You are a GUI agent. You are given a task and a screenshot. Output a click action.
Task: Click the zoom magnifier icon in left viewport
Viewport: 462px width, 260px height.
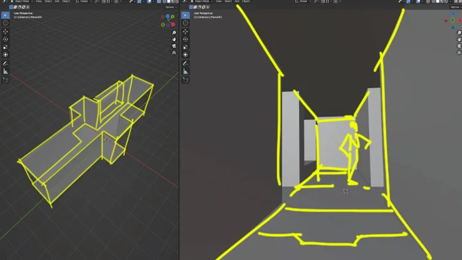pos(174,33)
